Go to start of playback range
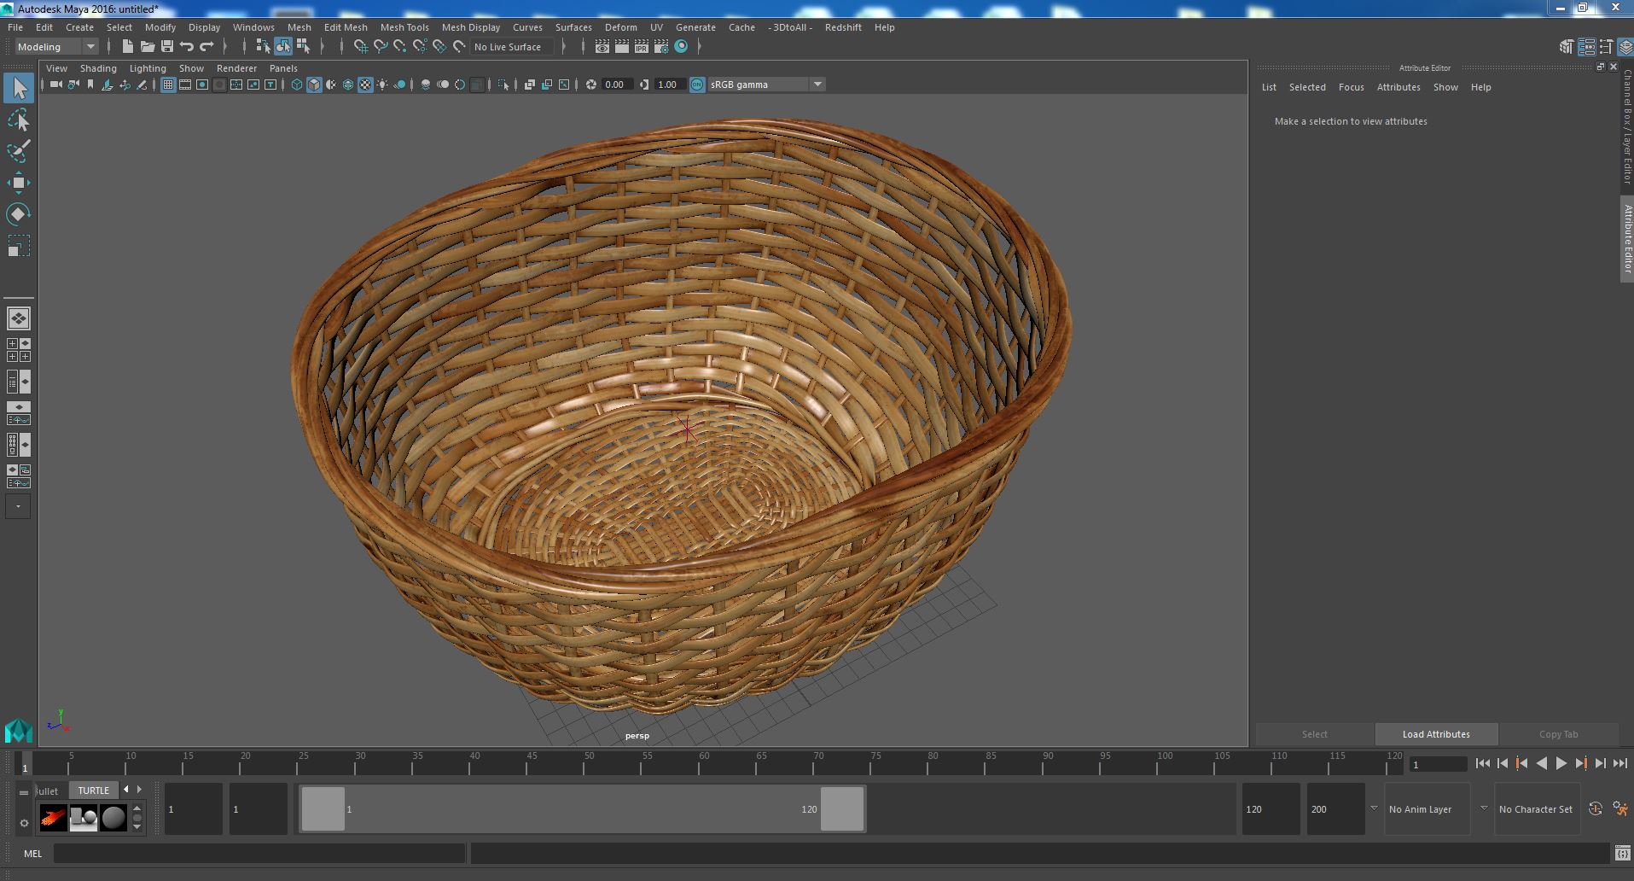Viewport: 1634px width, 881px height. pyautogui.click(x=1482, y=764)
